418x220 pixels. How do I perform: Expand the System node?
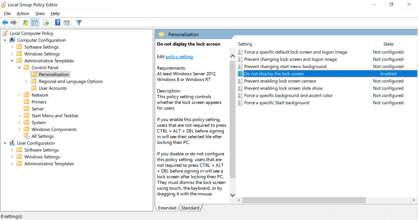pyautogui.click(x=19, y=123)
